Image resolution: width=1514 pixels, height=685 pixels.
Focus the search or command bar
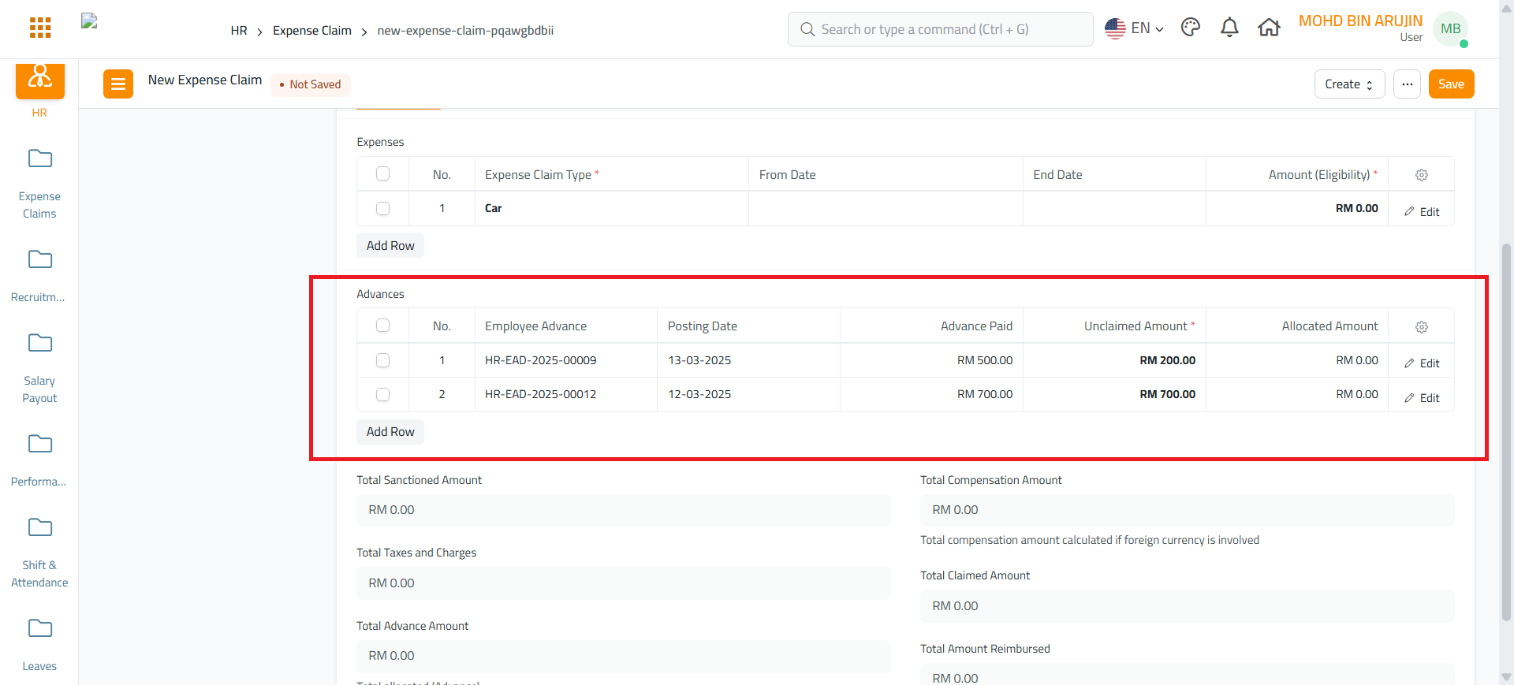940,29
